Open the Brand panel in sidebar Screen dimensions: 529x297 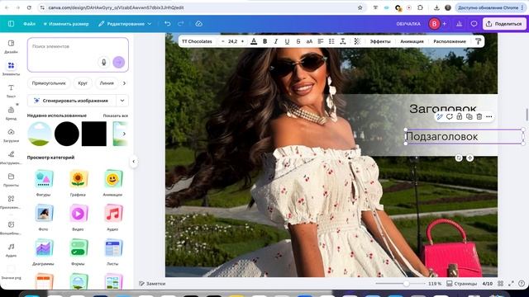click(11, 113)
